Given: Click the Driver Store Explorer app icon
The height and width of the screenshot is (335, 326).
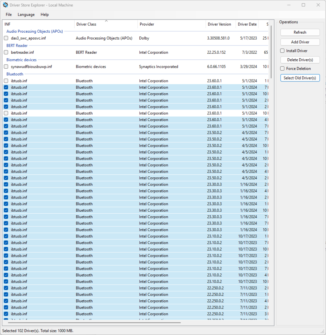Looking at the screenshot, I should [x=6, y=5].
